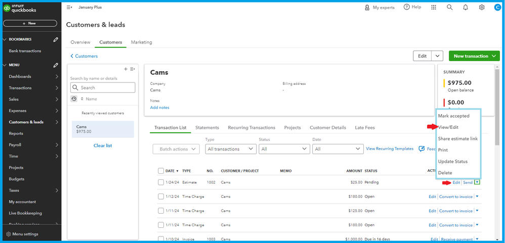Open the Type dropdown showing All transactions
The height and width of the screenshot is (243, 505).
pyautogui.click(x=231, y=149)
